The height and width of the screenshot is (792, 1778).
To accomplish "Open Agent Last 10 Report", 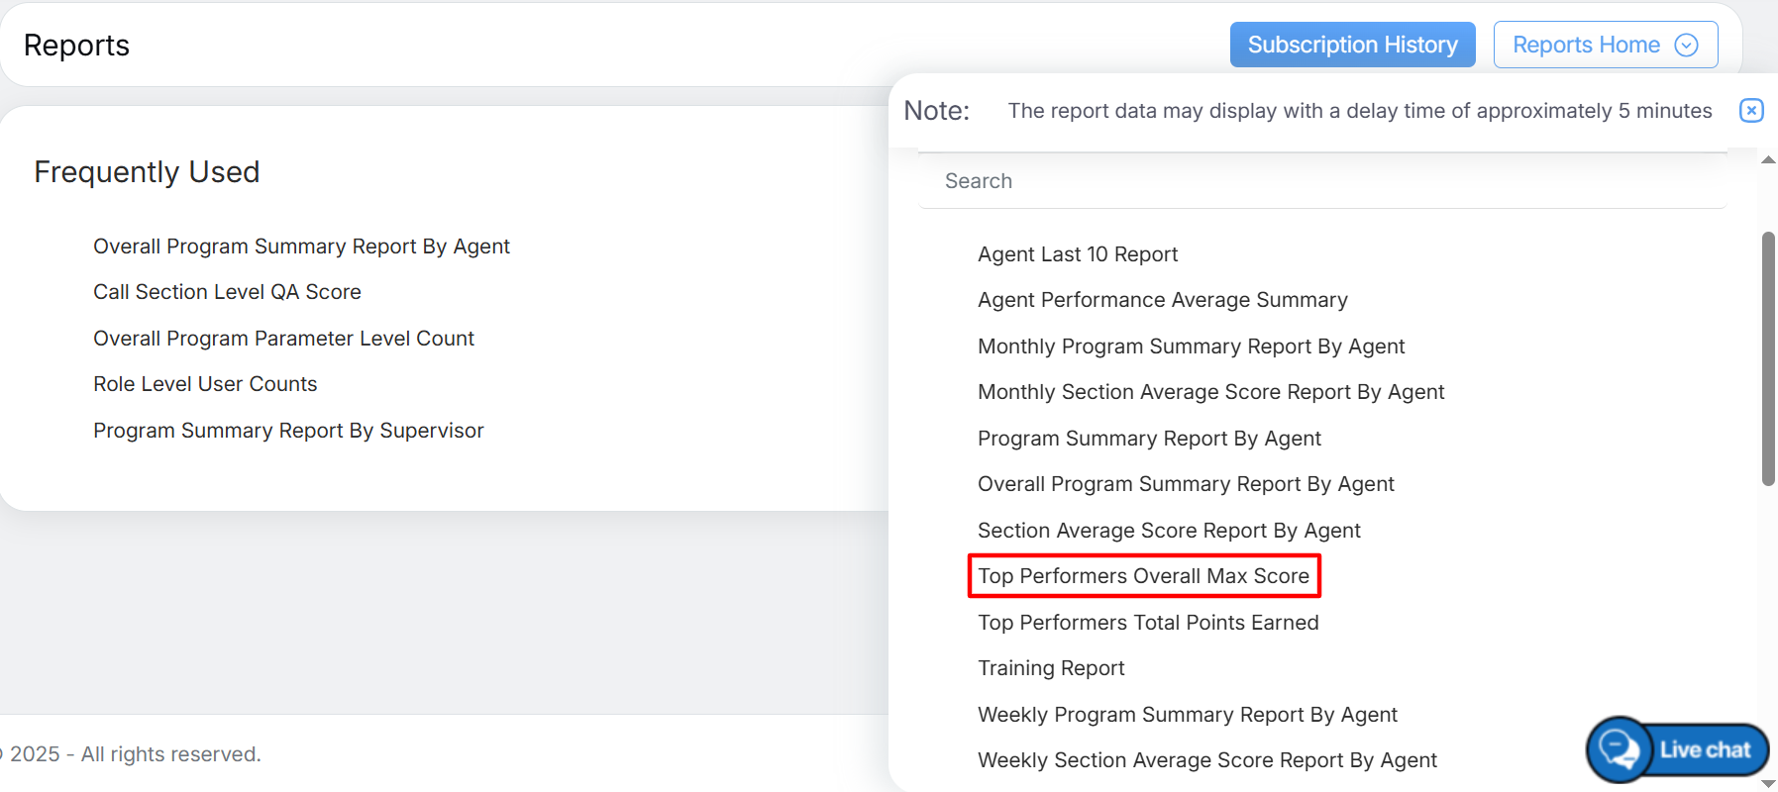I will click(x=1078, y=254).
